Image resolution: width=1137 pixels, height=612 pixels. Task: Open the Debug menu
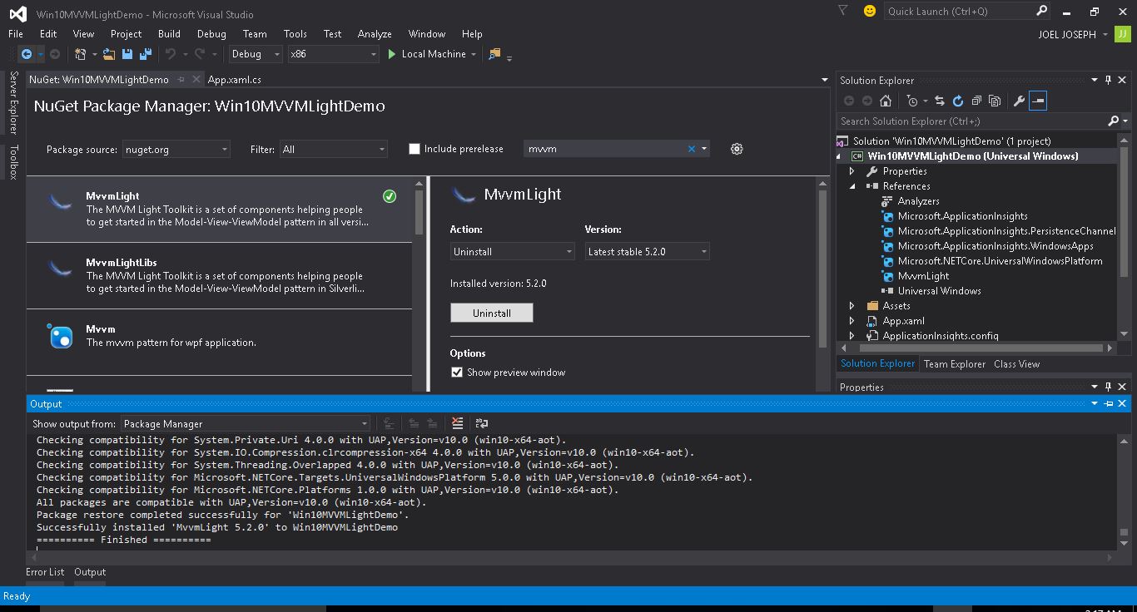(211, 34)
